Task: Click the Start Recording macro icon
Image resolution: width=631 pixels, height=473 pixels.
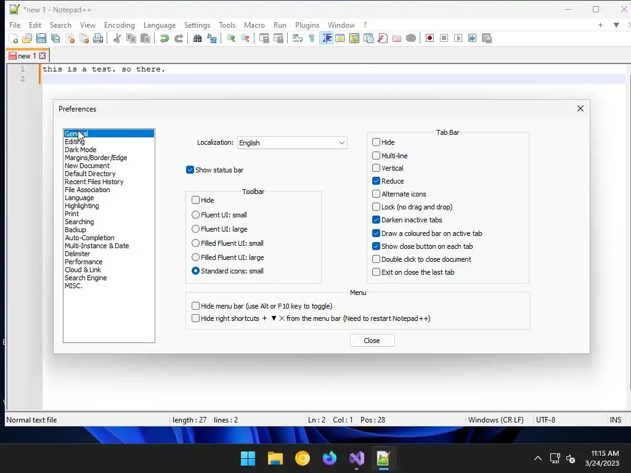Action: click(429, 38)
